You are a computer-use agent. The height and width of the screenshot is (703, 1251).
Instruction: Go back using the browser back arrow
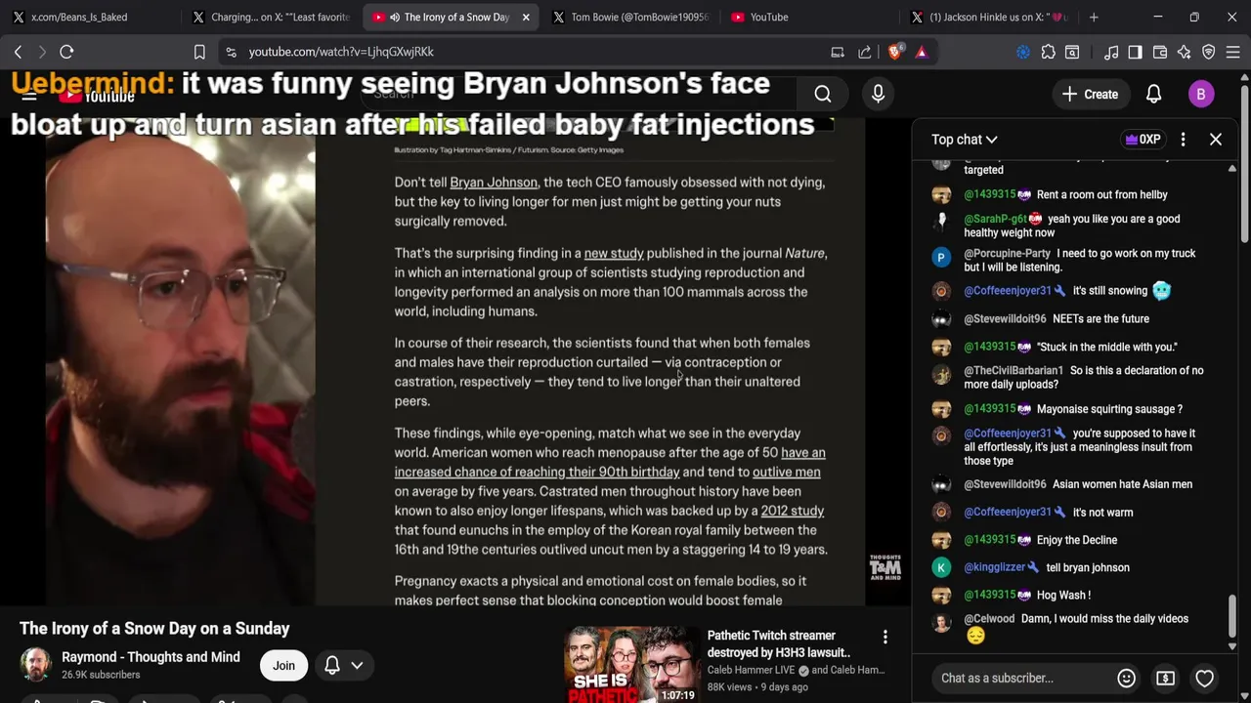18,52
